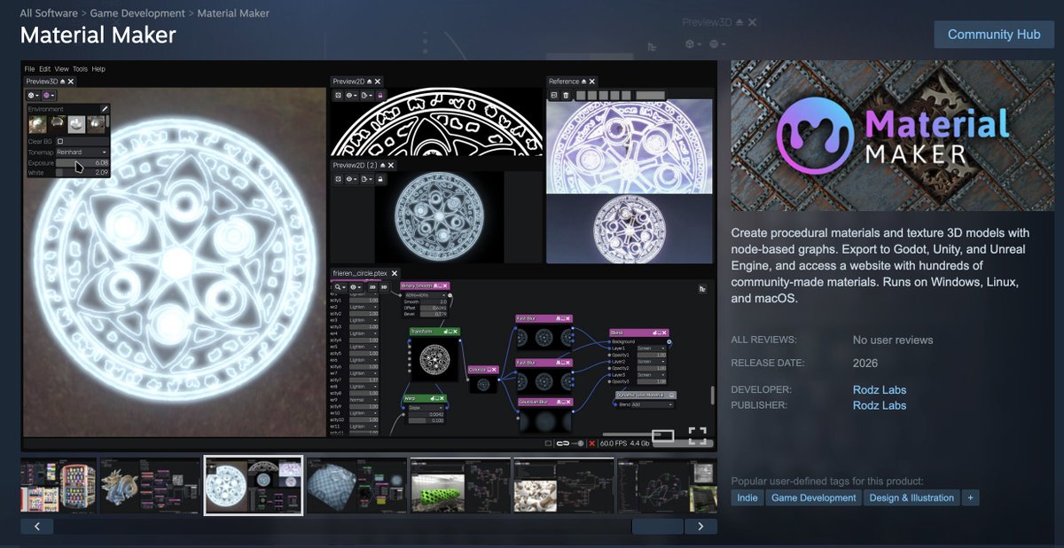Viewport: 1064px width, 548px height.
Task: Click the wide gray gradient swatch in Reference
Action: point(650,95)
